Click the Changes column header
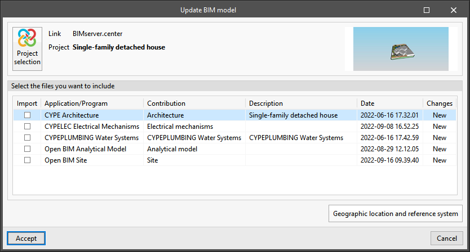470x252 pixels. tap(439, 103)
